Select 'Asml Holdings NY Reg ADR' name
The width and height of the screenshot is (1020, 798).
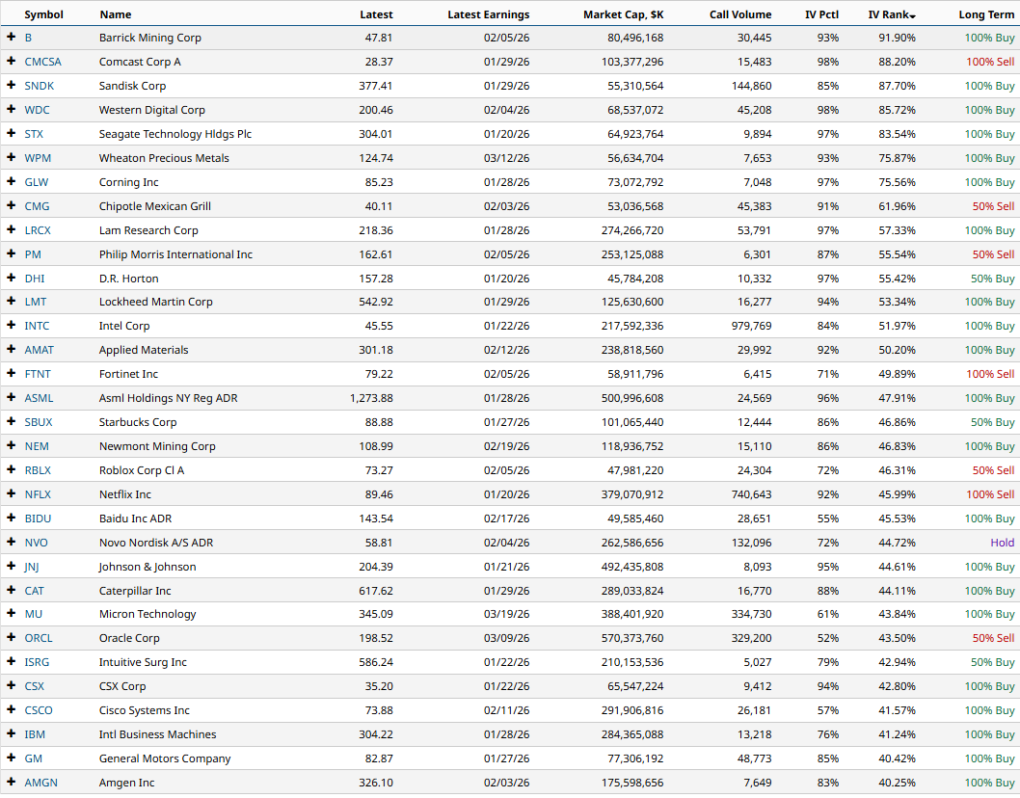pyautogui.click(x=169, y=398)
